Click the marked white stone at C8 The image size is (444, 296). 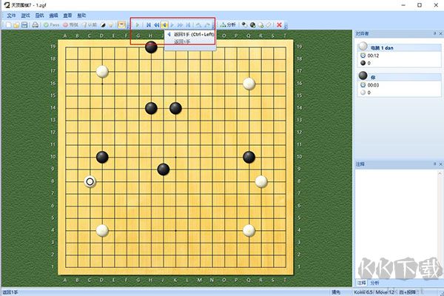click(90, 181)
